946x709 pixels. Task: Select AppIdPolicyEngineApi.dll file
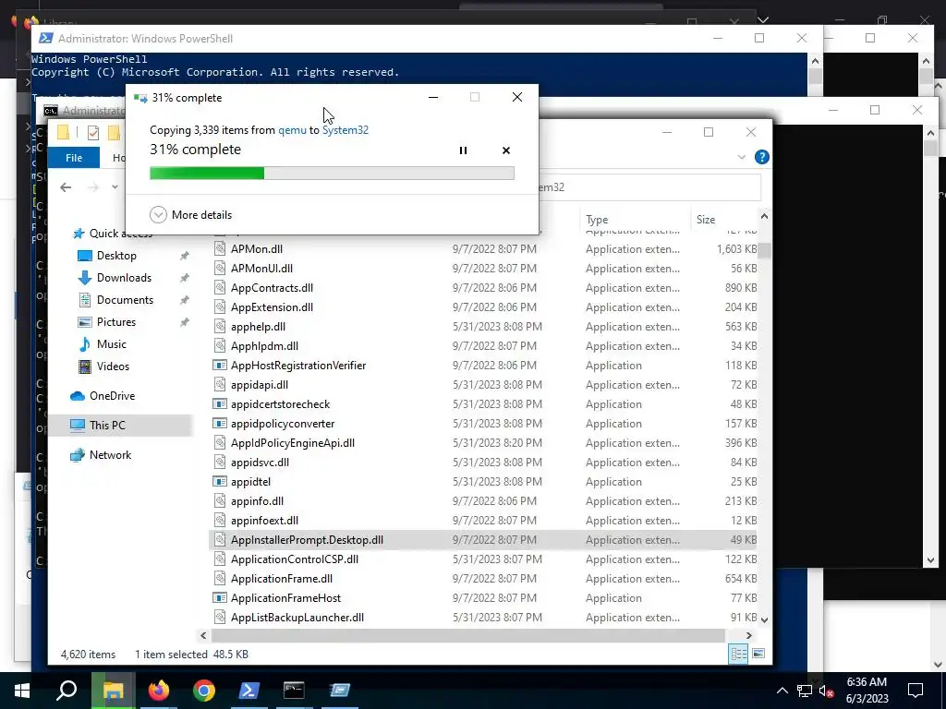click(293, 443)
